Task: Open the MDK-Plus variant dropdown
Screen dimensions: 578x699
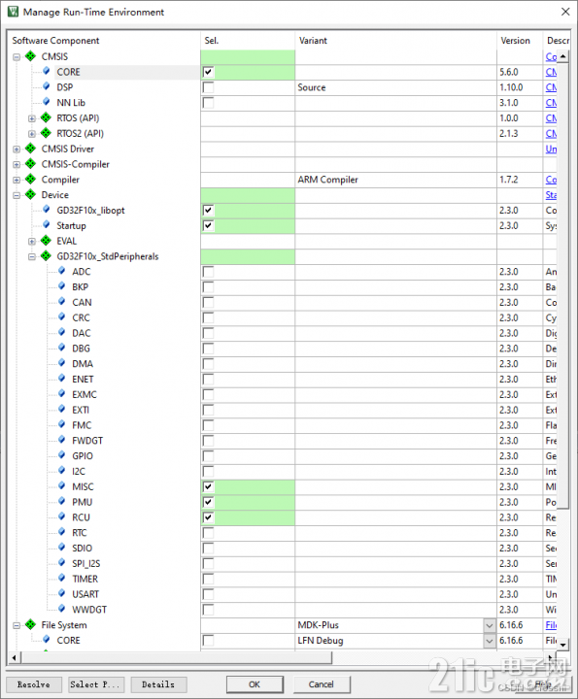Action: [x=490, y=625]
